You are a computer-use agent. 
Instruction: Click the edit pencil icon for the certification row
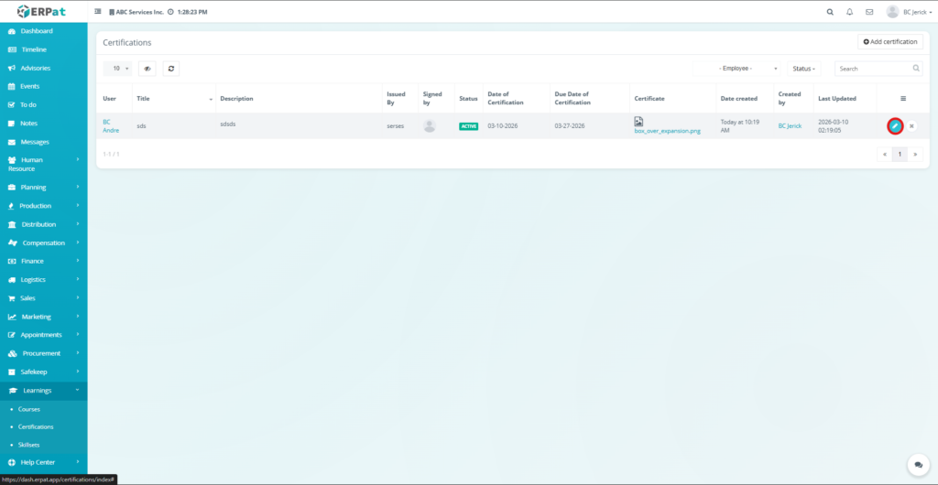(x=895, y=126)
